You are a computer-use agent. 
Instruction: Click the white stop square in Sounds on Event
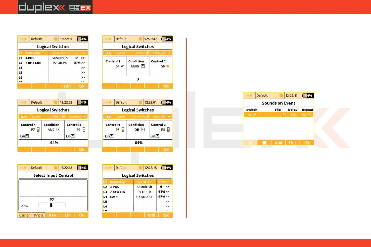(x=264, y=143)
